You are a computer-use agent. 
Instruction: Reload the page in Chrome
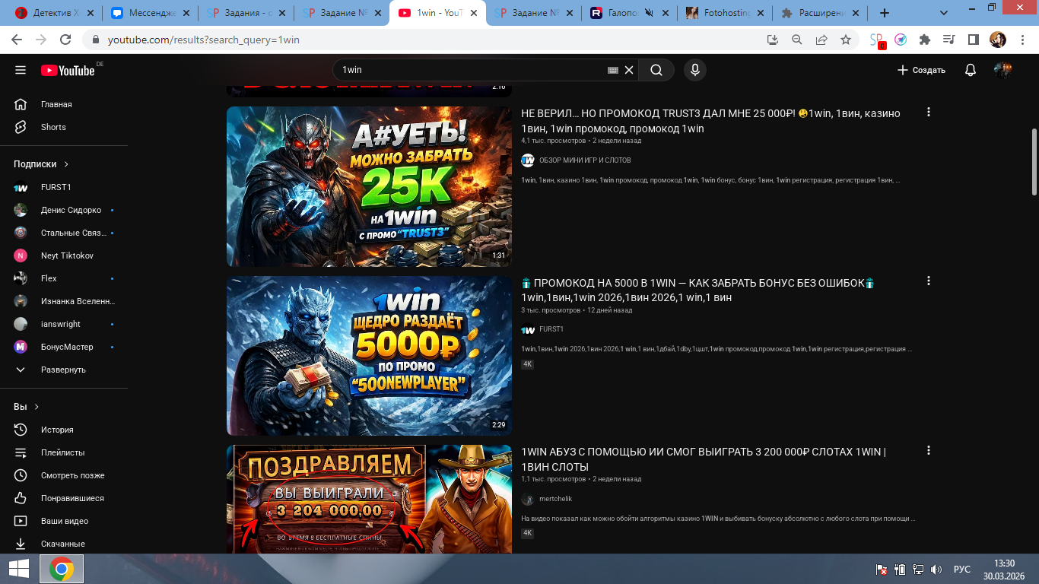(65, 40)
